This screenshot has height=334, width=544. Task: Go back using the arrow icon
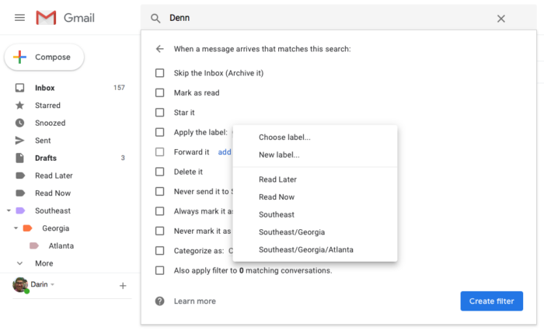pyautogui.click(x=160, y=49)
